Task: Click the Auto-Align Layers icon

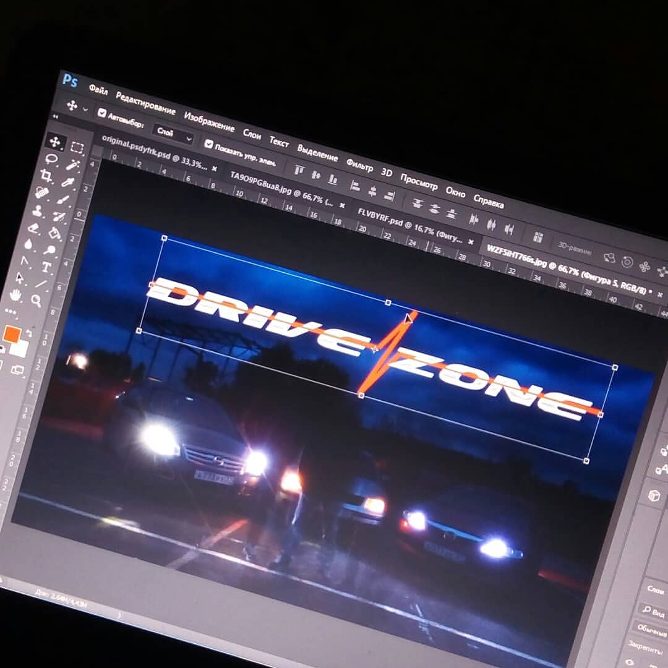Action: point(538,238)
